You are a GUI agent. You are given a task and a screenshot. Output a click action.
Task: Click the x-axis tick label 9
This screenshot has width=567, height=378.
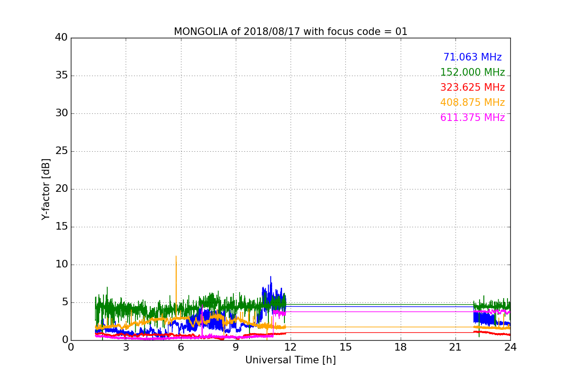236,347
